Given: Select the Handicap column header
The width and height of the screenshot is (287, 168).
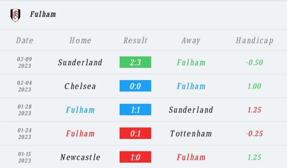Looking at the screenshot, I should point(254,41).
